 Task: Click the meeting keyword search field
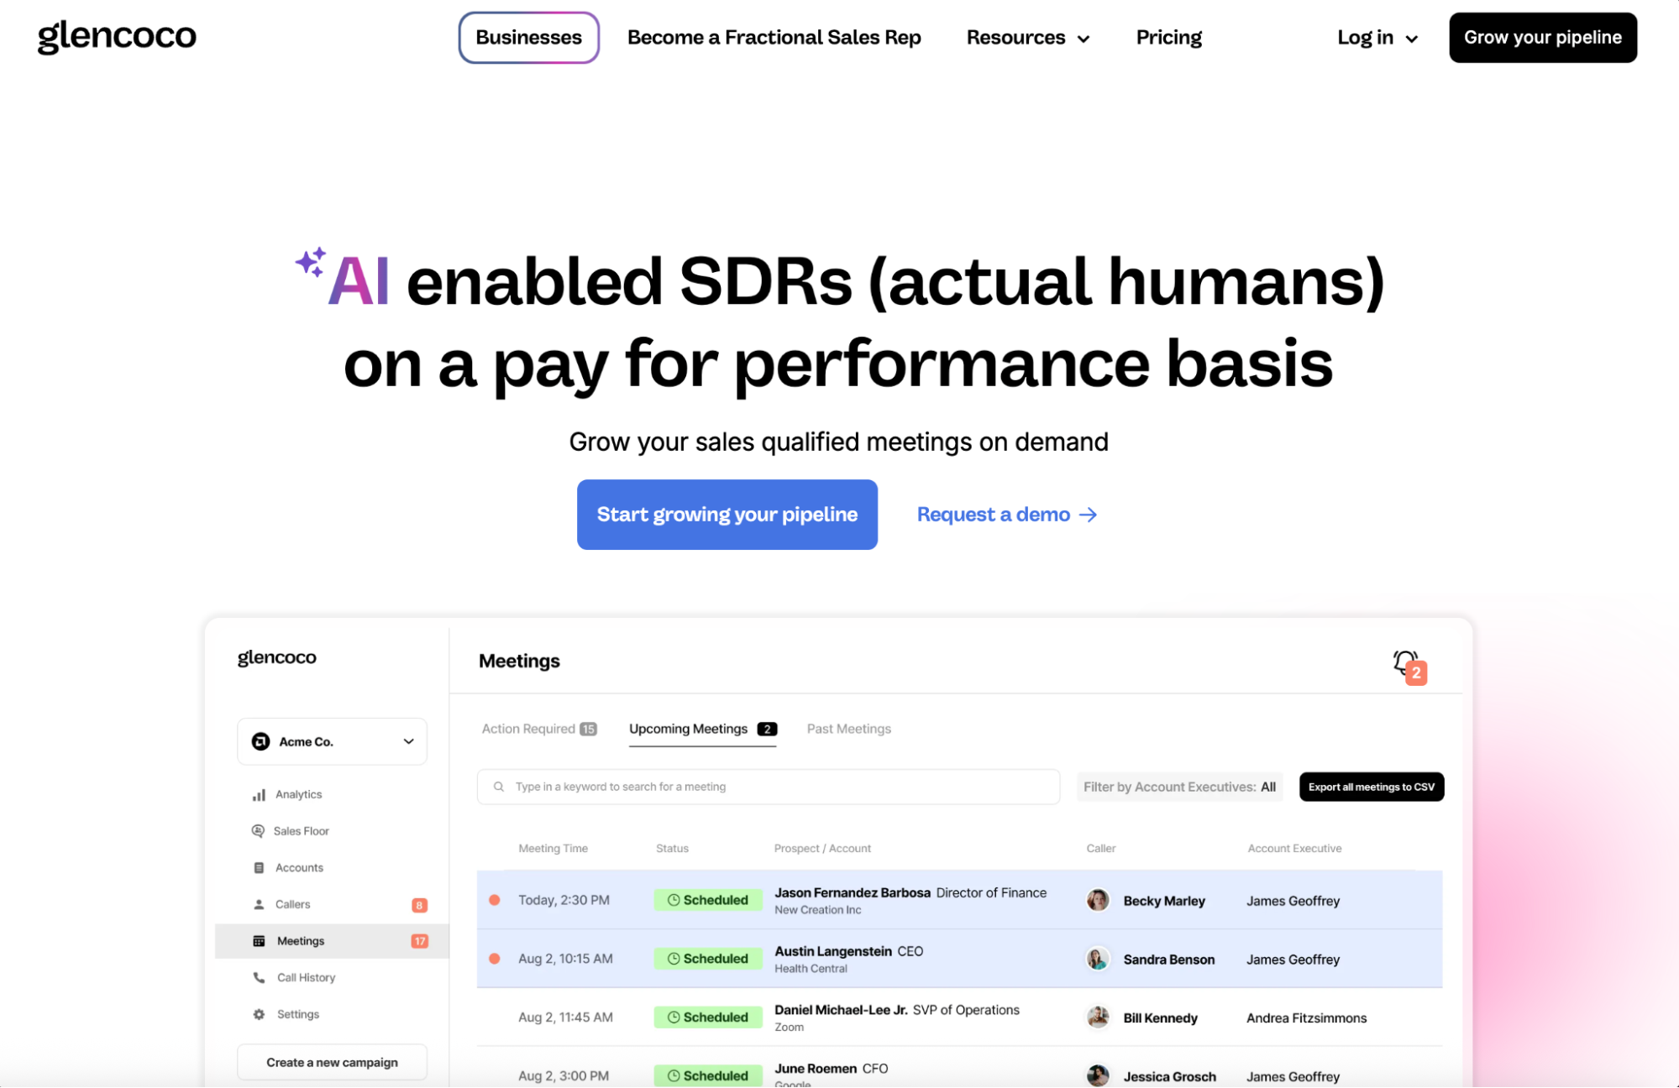pyautogui.click(x=768, y=787)
